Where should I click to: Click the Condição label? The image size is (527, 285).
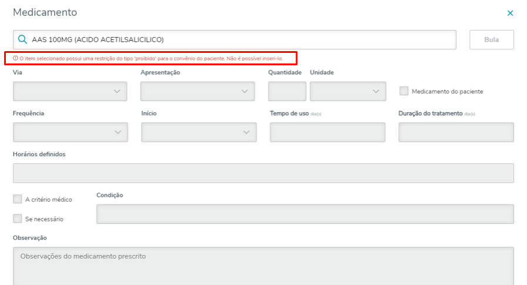coord(109,195)
